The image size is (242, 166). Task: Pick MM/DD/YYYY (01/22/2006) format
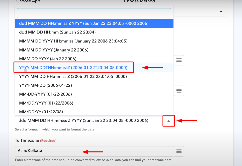94,103
